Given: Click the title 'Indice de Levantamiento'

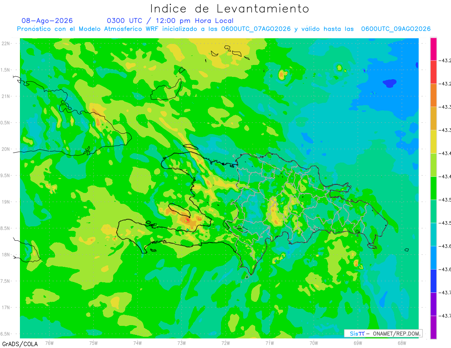Looking at the screenshot, I should coord(230,8).
